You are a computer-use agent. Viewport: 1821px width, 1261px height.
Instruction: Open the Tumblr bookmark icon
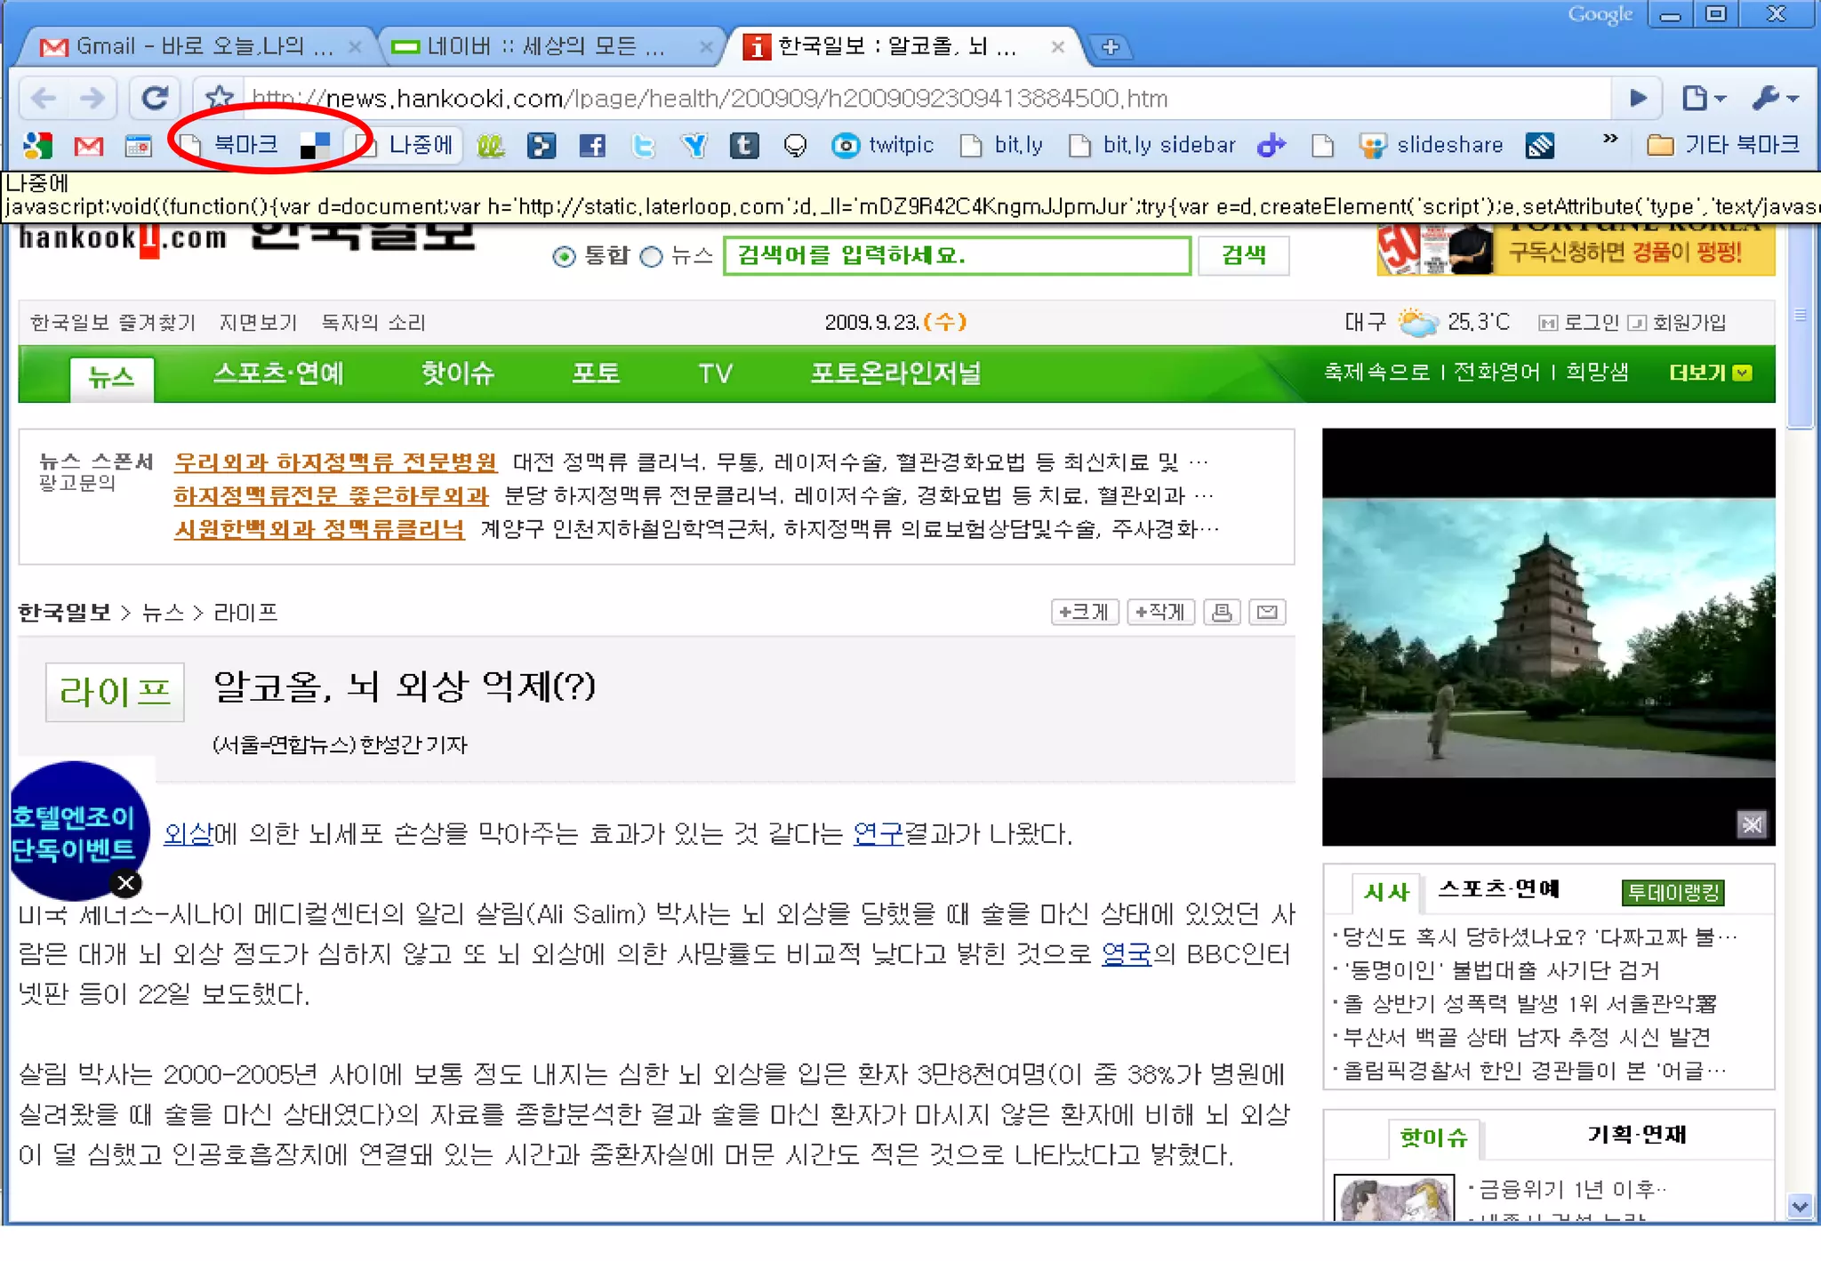click(x=744, y=145)
